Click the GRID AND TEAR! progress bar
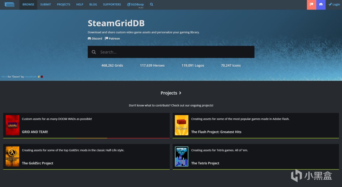This screenshot has height=187, width=342. click(86, 138)
